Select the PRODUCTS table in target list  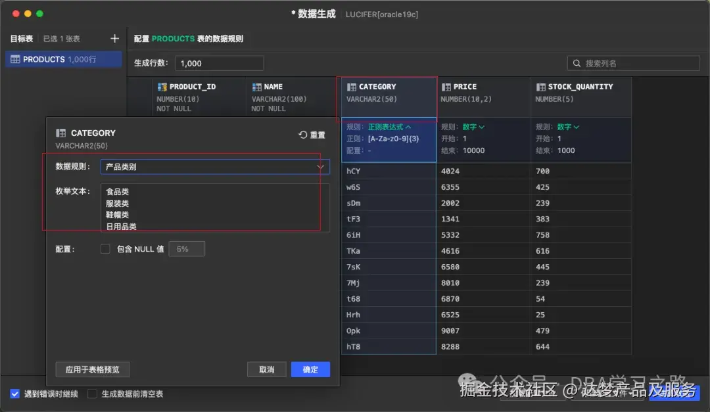click(63, 59)
